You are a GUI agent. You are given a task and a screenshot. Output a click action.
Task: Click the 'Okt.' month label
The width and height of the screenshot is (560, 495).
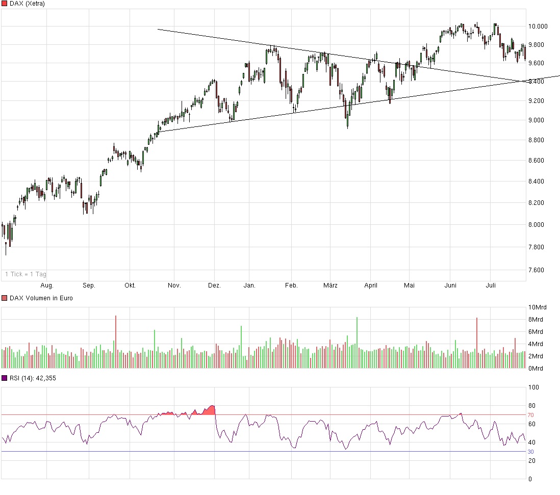130,285
